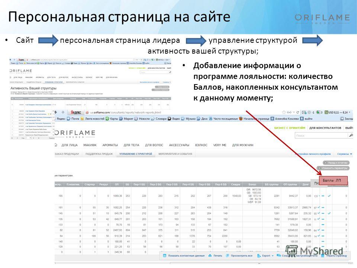
Task: Open the ДЛЯ ТЕЛА menu
Action: pyautogui.click(x=131, y=145)
